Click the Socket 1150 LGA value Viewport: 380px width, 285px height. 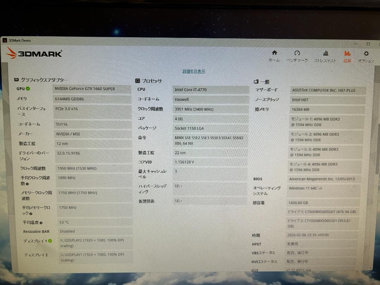pos(210,128)
